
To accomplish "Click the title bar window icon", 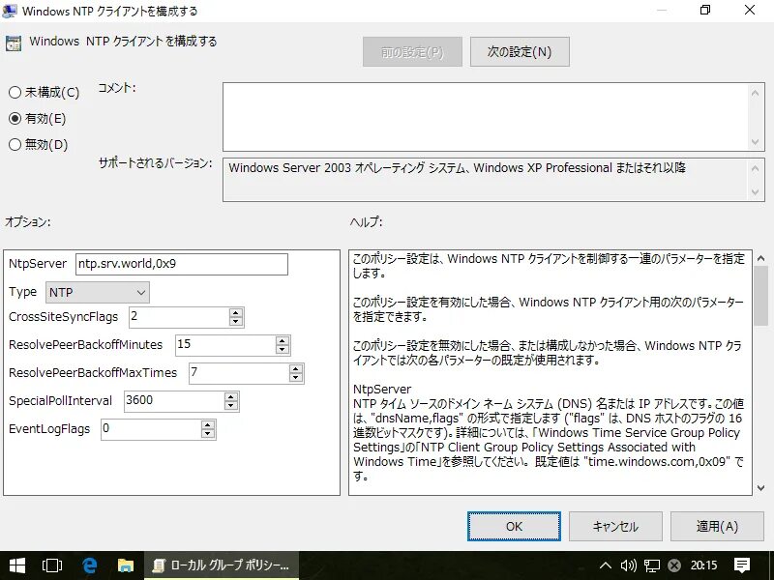I will (10, 11).
